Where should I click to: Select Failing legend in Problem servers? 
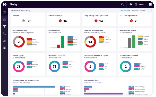point(31,39)
